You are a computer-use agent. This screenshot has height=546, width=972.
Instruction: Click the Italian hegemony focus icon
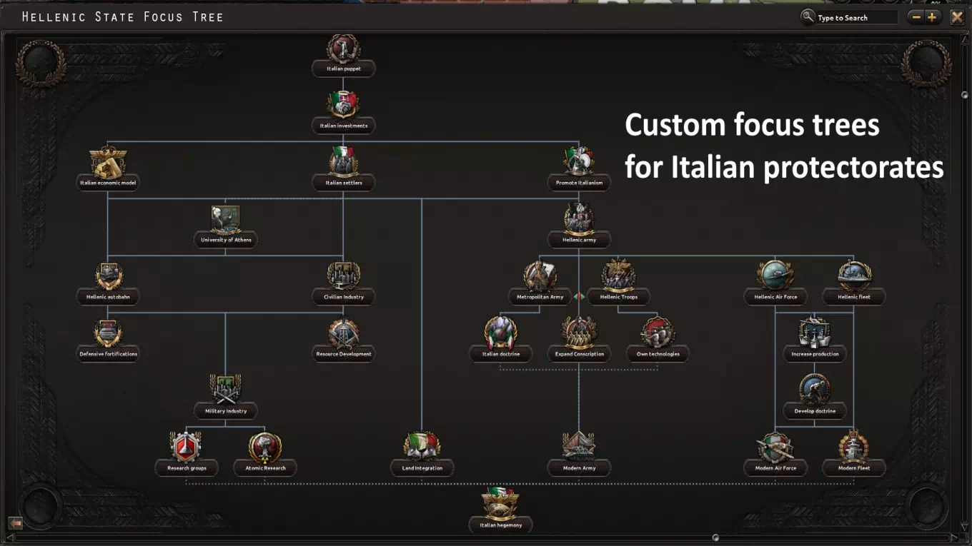tap(500, 505)
